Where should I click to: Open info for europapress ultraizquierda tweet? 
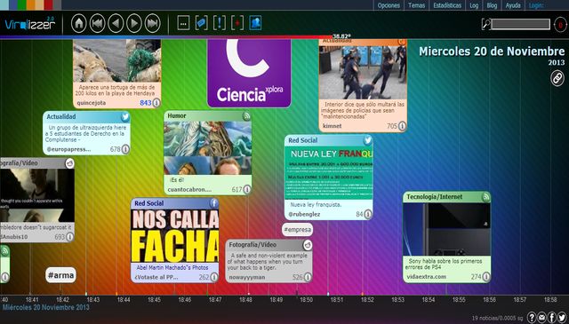[125, 149]
